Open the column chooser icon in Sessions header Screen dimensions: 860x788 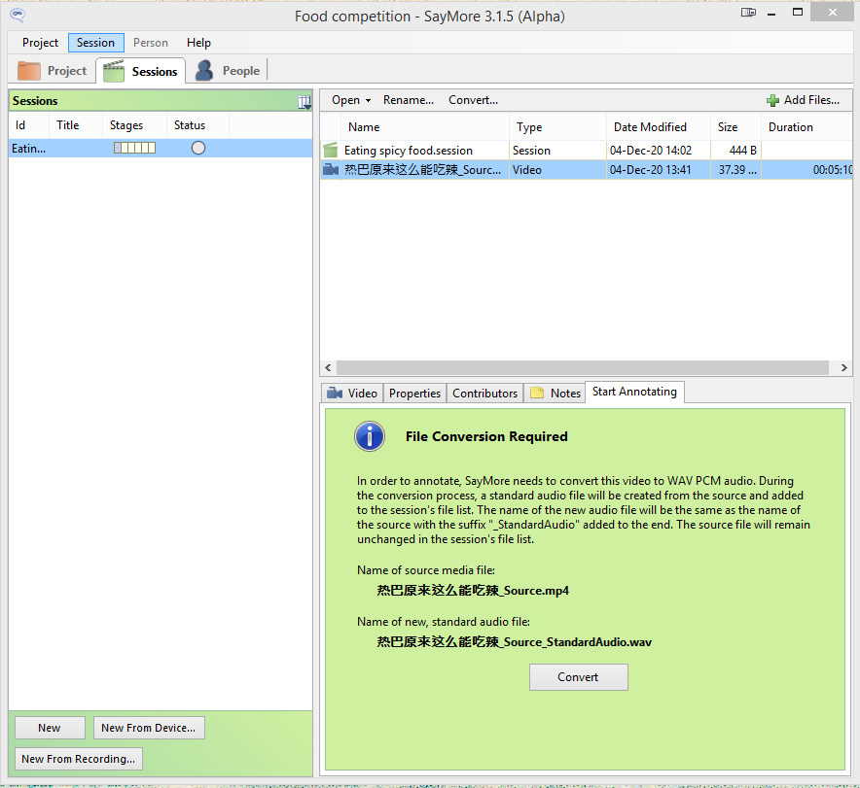point(305,102)
